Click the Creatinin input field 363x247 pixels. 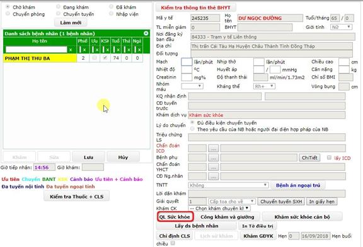(x=187, y=77)
